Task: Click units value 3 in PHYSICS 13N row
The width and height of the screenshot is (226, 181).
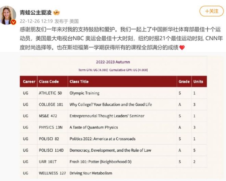Action: coord(194,128)
